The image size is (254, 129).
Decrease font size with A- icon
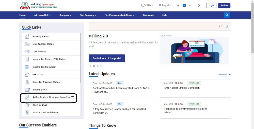178,5
